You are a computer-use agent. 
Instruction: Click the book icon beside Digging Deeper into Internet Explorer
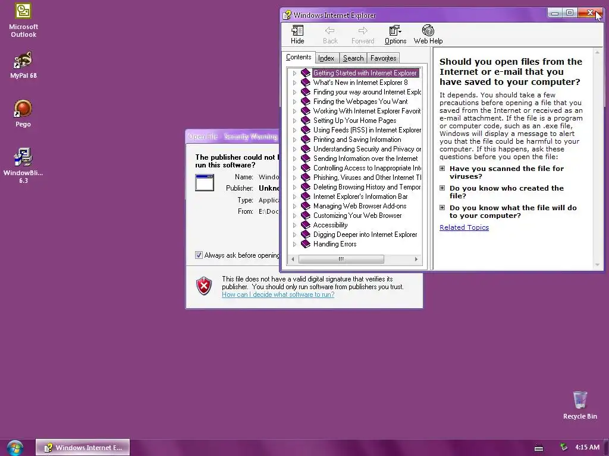click(x=306, y=234)
